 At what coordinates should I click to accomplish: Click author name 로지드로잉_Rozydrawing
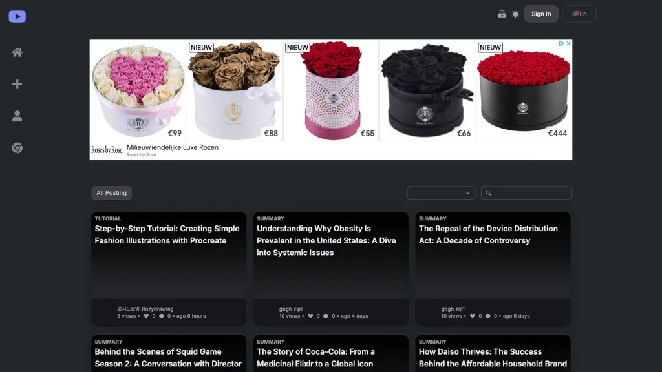[145, 309]
